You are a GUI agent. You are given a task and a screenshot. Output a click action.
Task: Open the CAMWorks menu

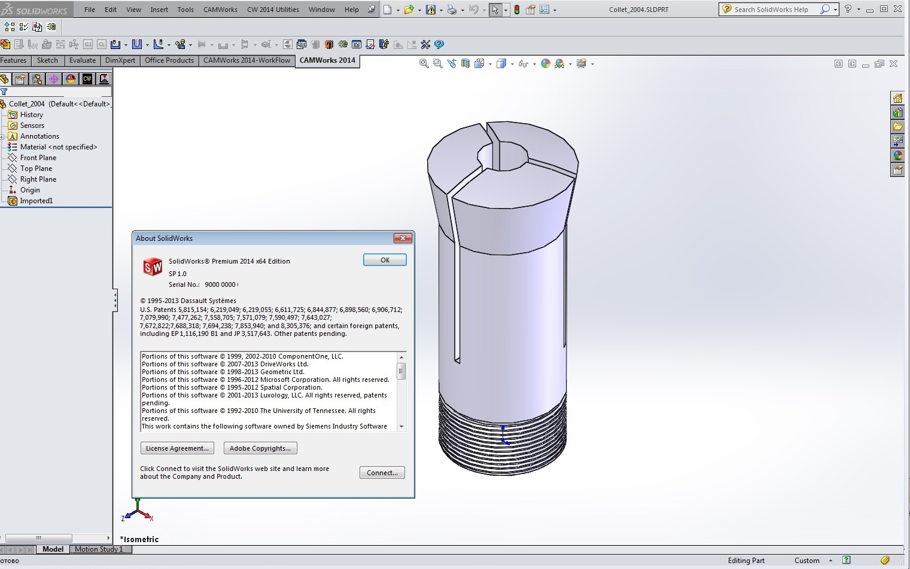[x=220, y=10]
